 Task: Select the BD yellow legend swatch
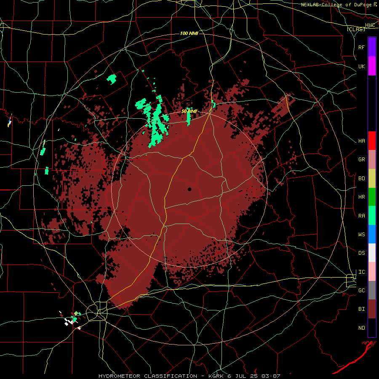372,179
